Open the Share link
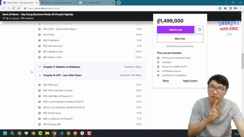The height and width of the screenshot is (137, 244). tap(165, 81)
